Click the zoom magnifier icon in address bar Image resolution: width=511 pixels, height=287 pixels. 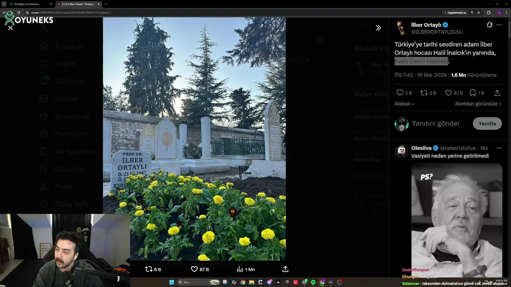pyautogui.click(x=472, y=12)
